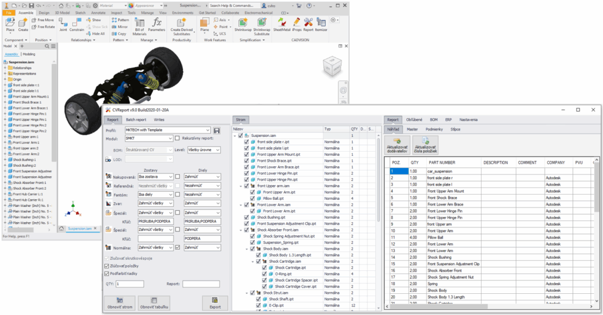Collapse the Shock Cartridge.iam tree node

[253, 262]
